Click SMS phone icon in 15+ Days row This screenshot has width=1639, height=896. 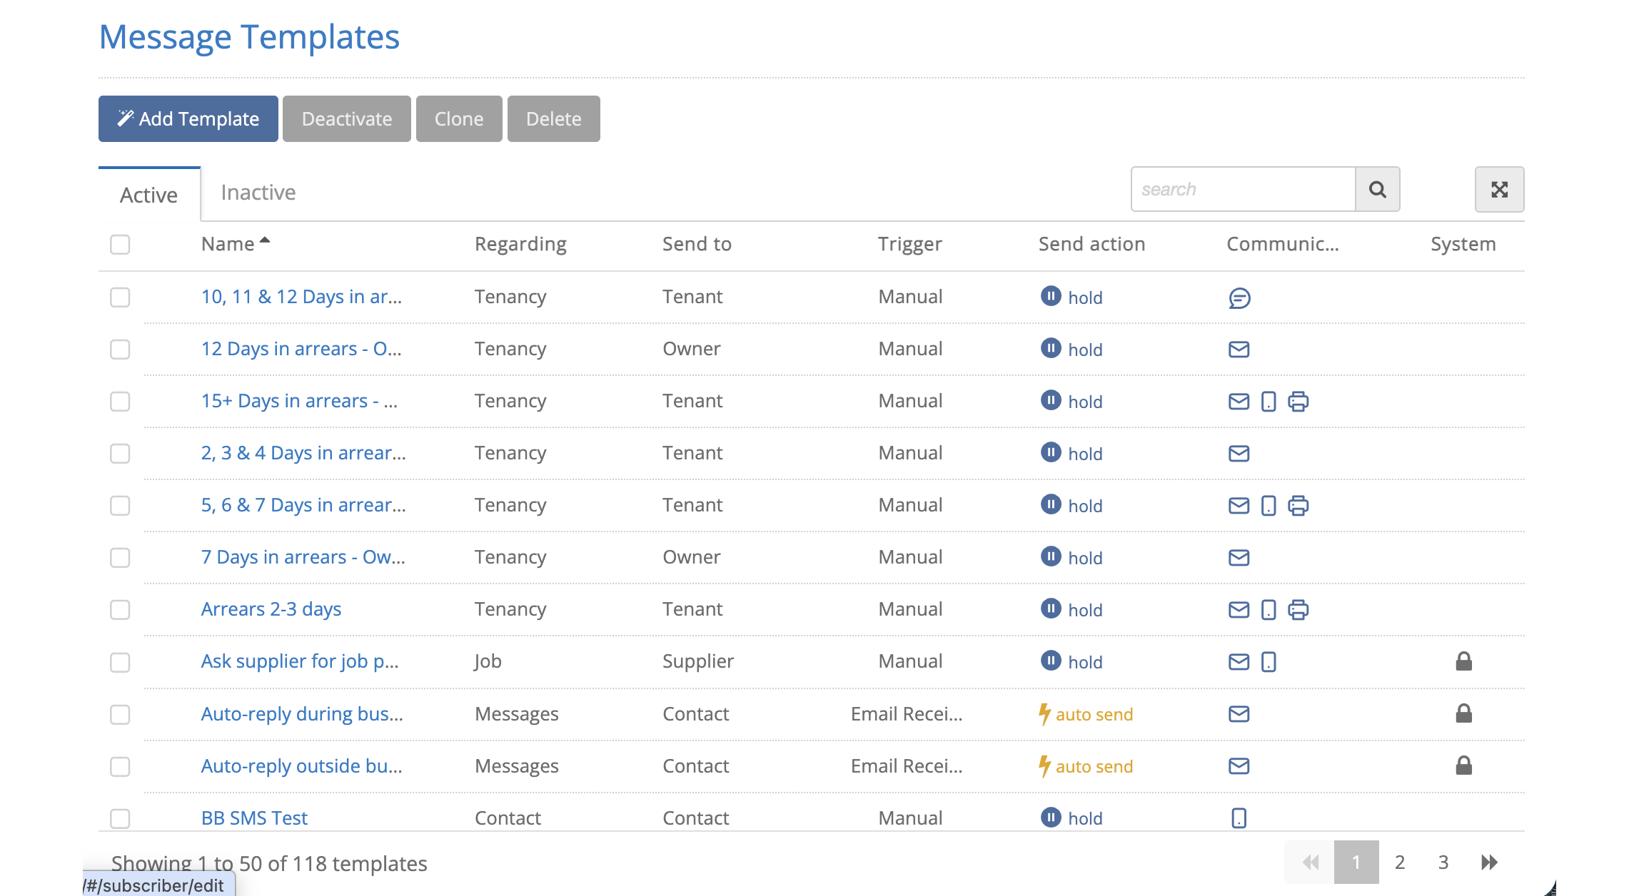pyautogui.click(x=1269, y=402)
